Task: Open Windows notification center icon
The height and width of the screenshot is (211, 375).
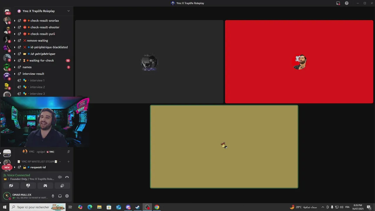Action: pos(369,207)
